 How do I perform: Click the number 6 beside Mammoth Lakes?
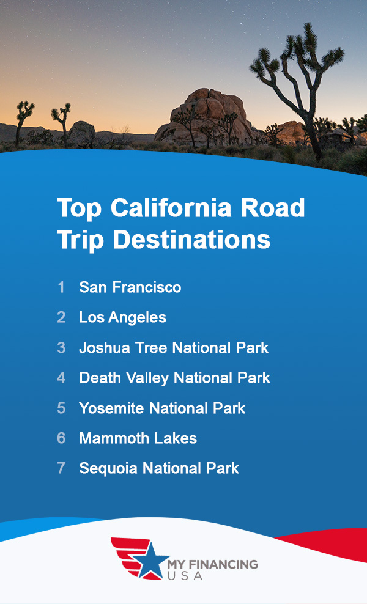coord(61,438)
